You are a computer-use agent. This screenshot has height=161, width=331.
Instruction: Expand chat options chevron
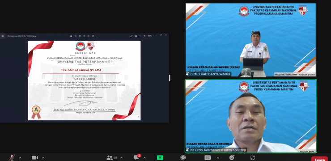[144, 157]
